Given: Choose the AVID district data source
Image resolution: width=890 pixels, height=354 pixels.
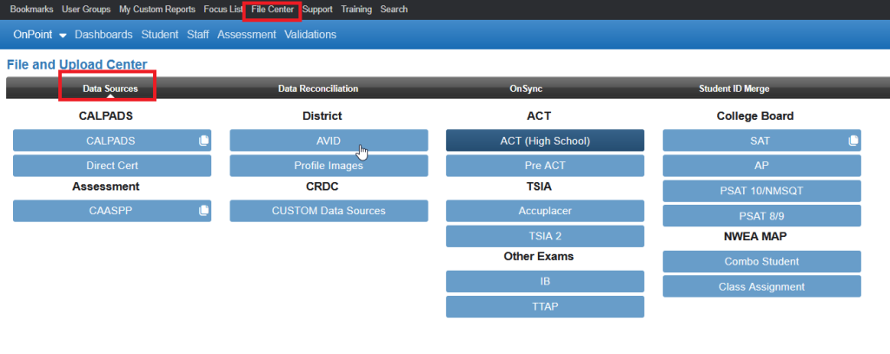Looking at the screenshot, I should 329,141.
